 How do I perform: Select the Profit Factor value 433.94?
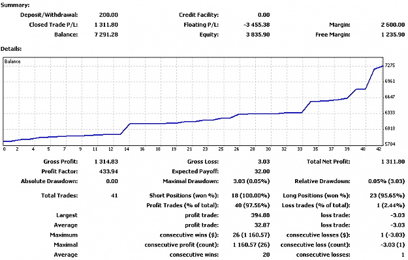pyautogui.click(x=108, y=171)
